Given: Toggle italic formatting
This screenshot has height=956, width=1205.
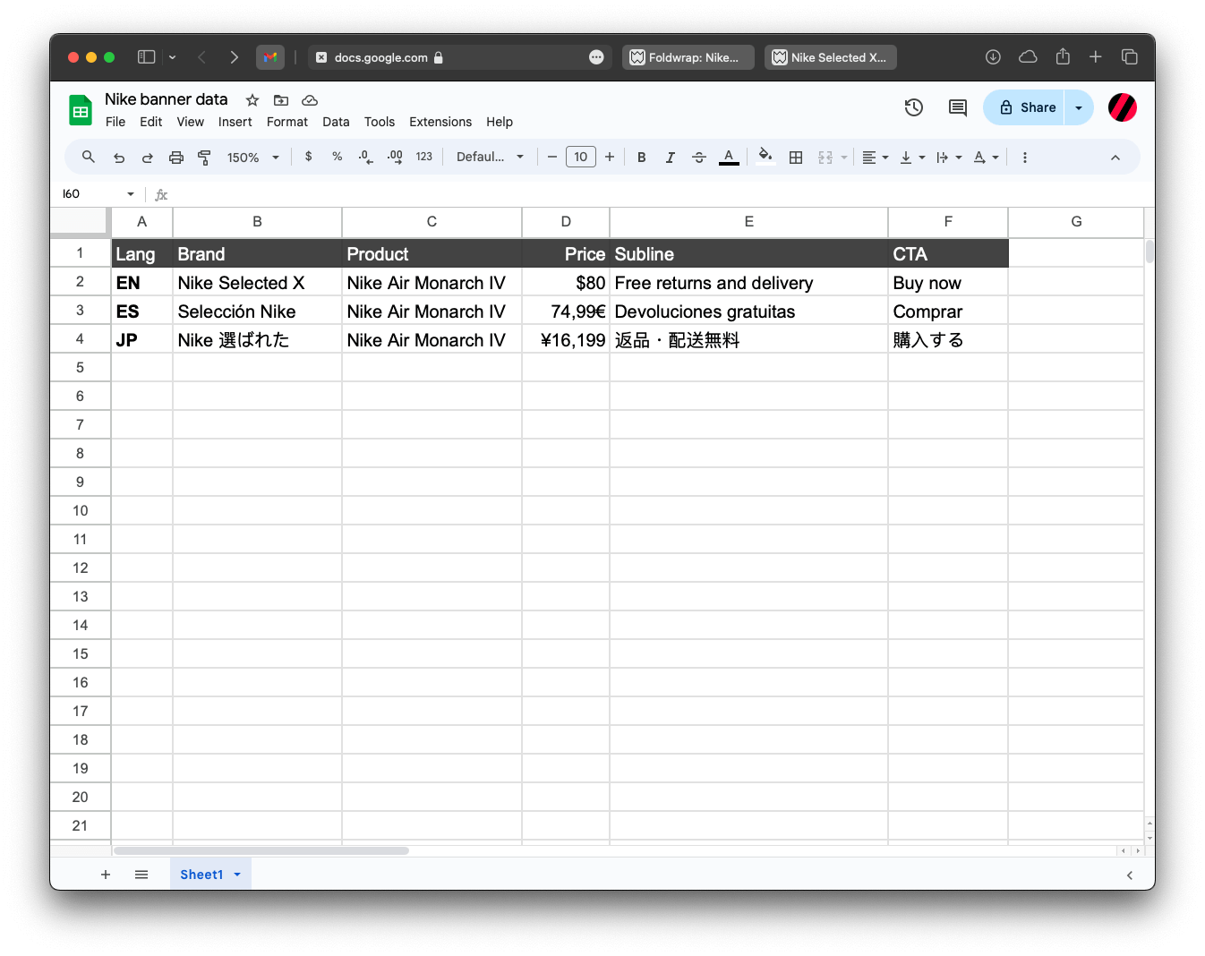Looking at the screenshot, I should click(x=670, y=157).
